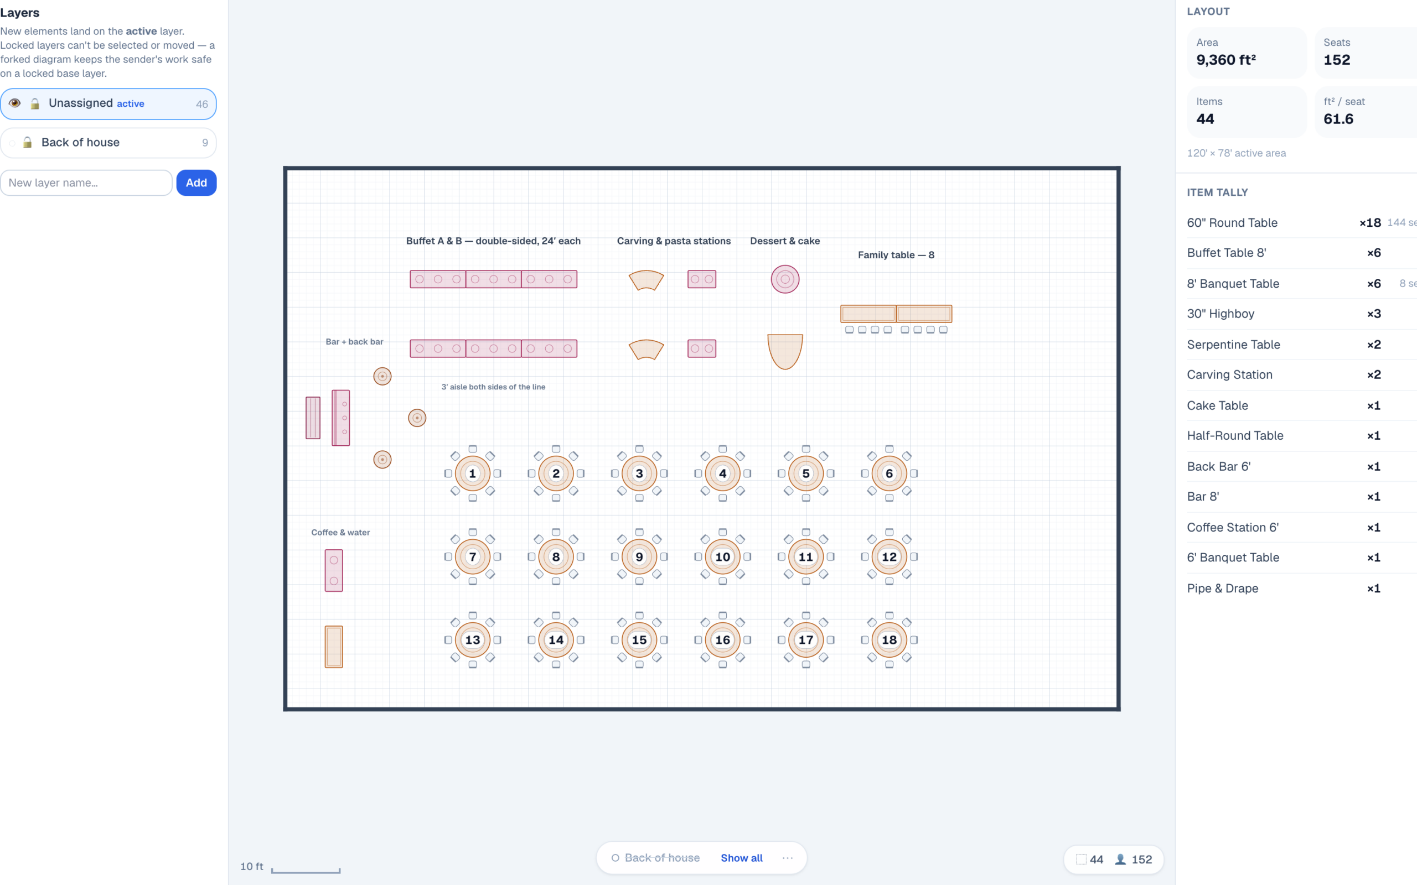This screenshot has width=1417, height=885.
Task: Click the Serpentine Table tally row
Action: pyautogui.click(x=1302, y=345)
